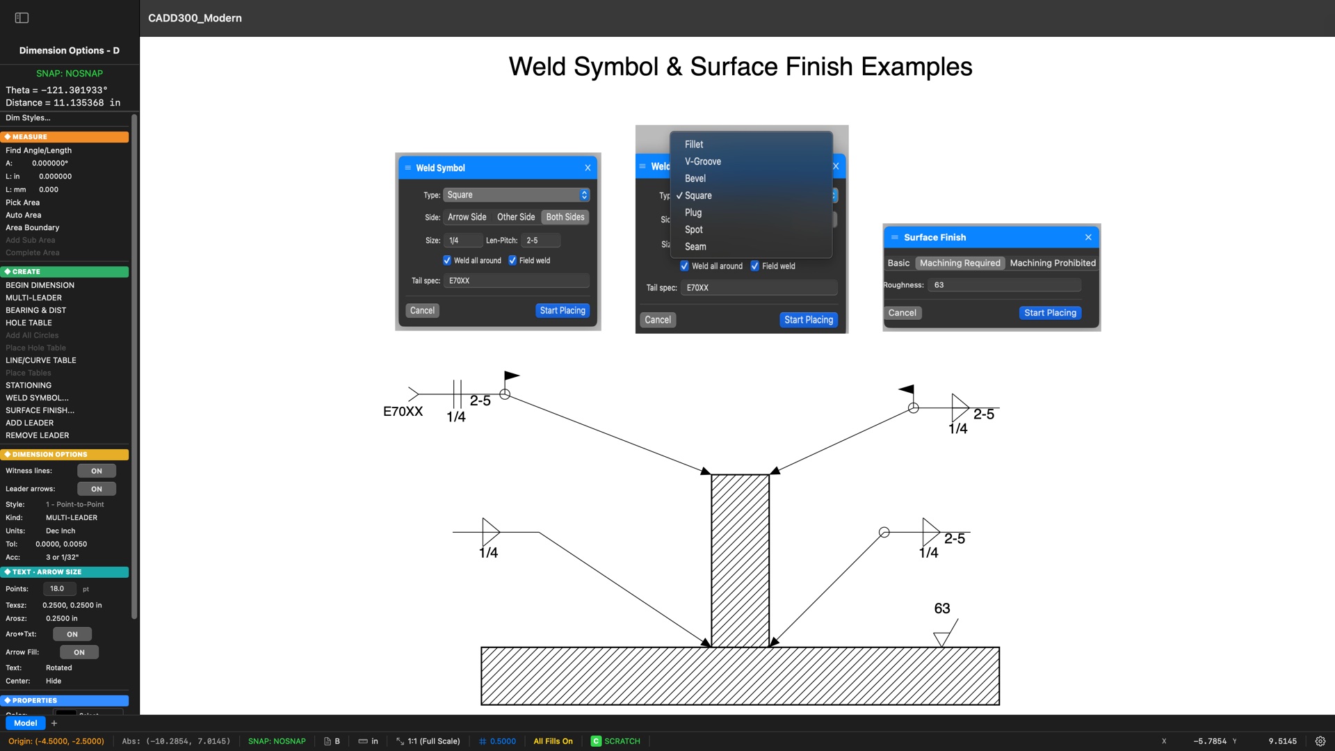The width and height of the screenshot is (1335, 751).
Task: Collapse the MEASURE section header
Action: 65,137
